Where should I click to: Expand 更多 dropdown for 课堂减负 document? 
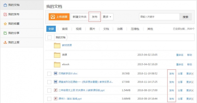[x=190, y=82]
